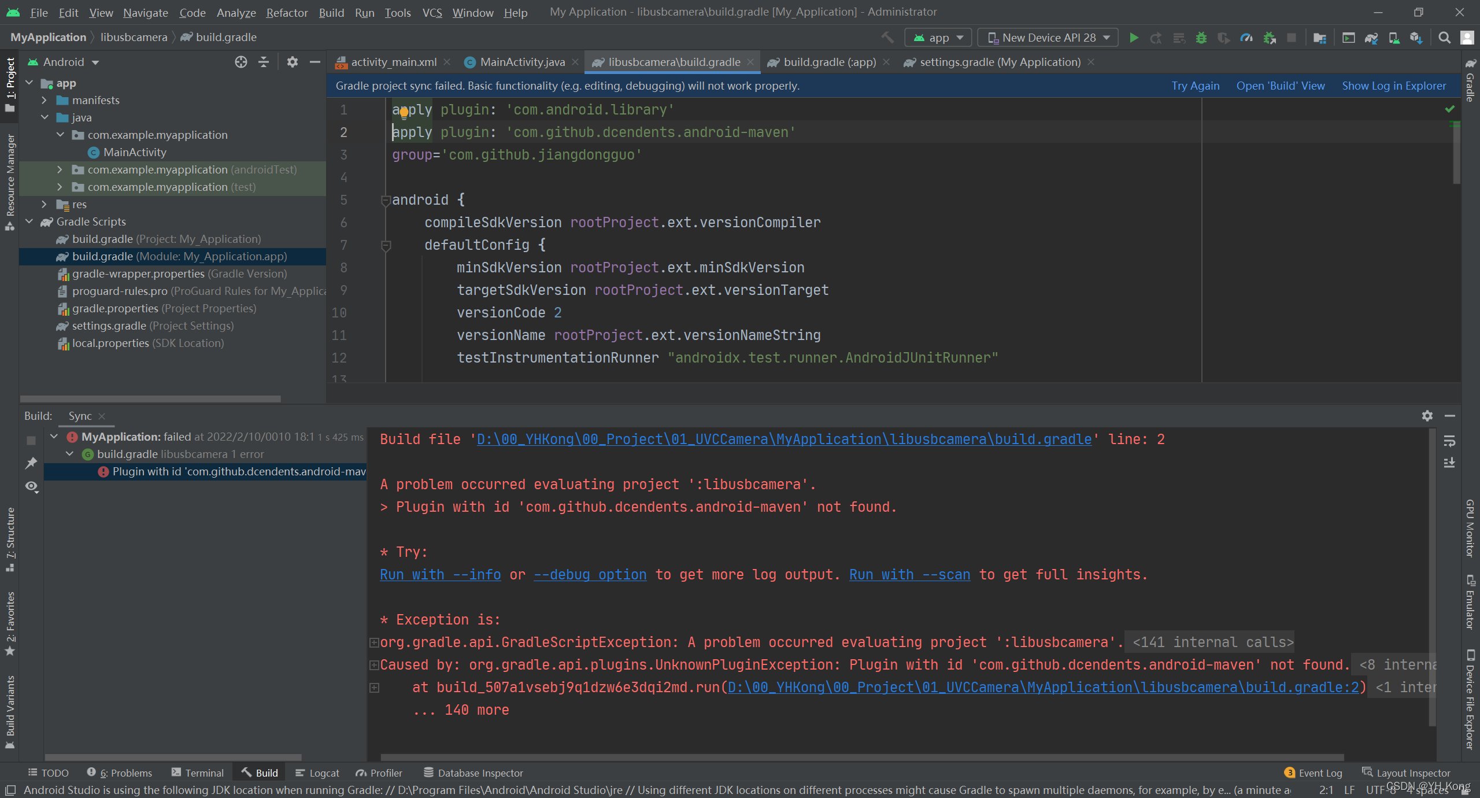This screenshot has height=798, width=1480.
Task: Click the Make Project hammer icon
Action: (887, 38)
